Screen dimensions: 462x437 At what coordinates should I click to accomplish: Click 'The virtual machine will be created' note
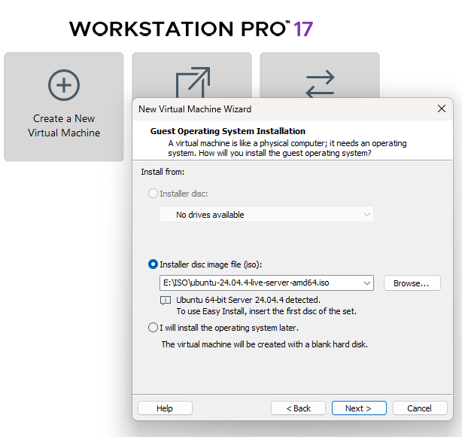click(265, 344)
